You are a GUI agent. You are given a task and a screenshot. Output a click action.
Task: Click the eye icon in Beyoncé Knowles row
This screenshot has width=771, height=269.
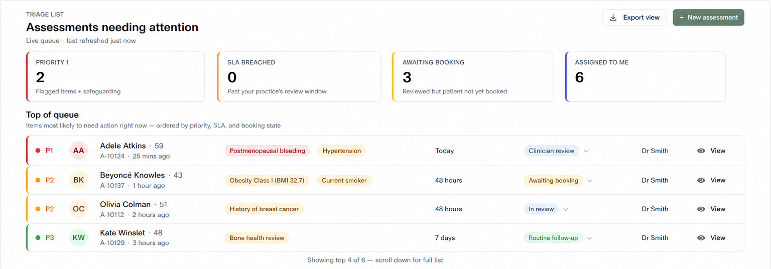point(701,180)
